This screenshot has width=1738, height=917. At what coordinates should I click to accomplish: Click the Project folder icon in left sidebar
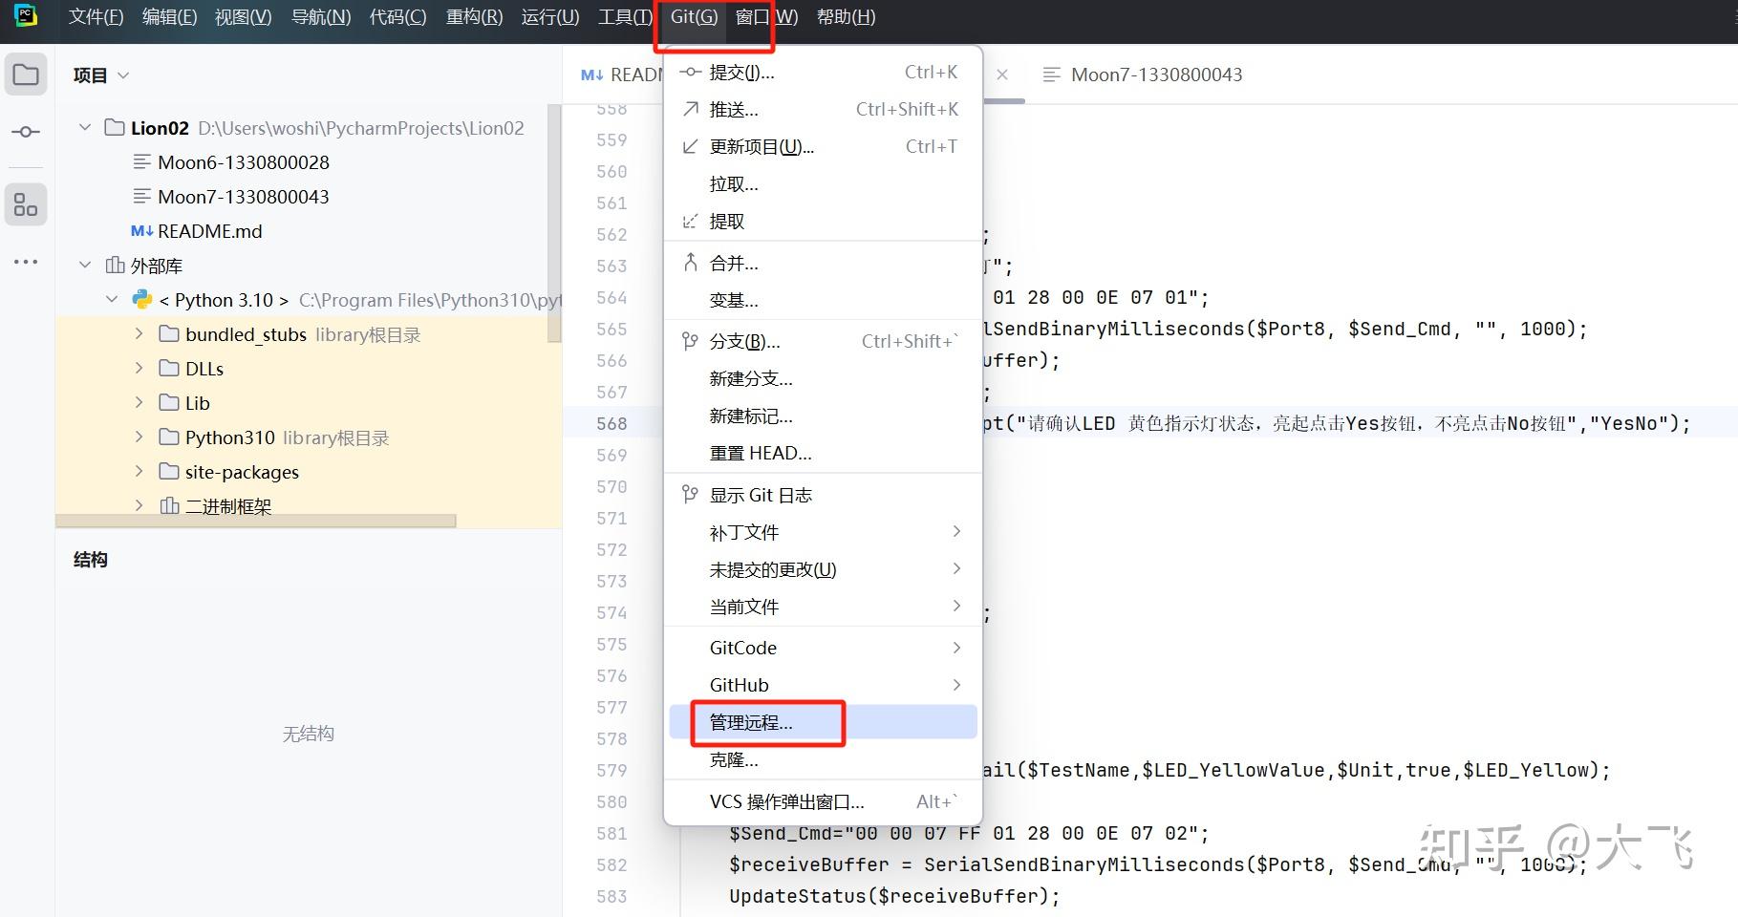[x=26, y=74]
